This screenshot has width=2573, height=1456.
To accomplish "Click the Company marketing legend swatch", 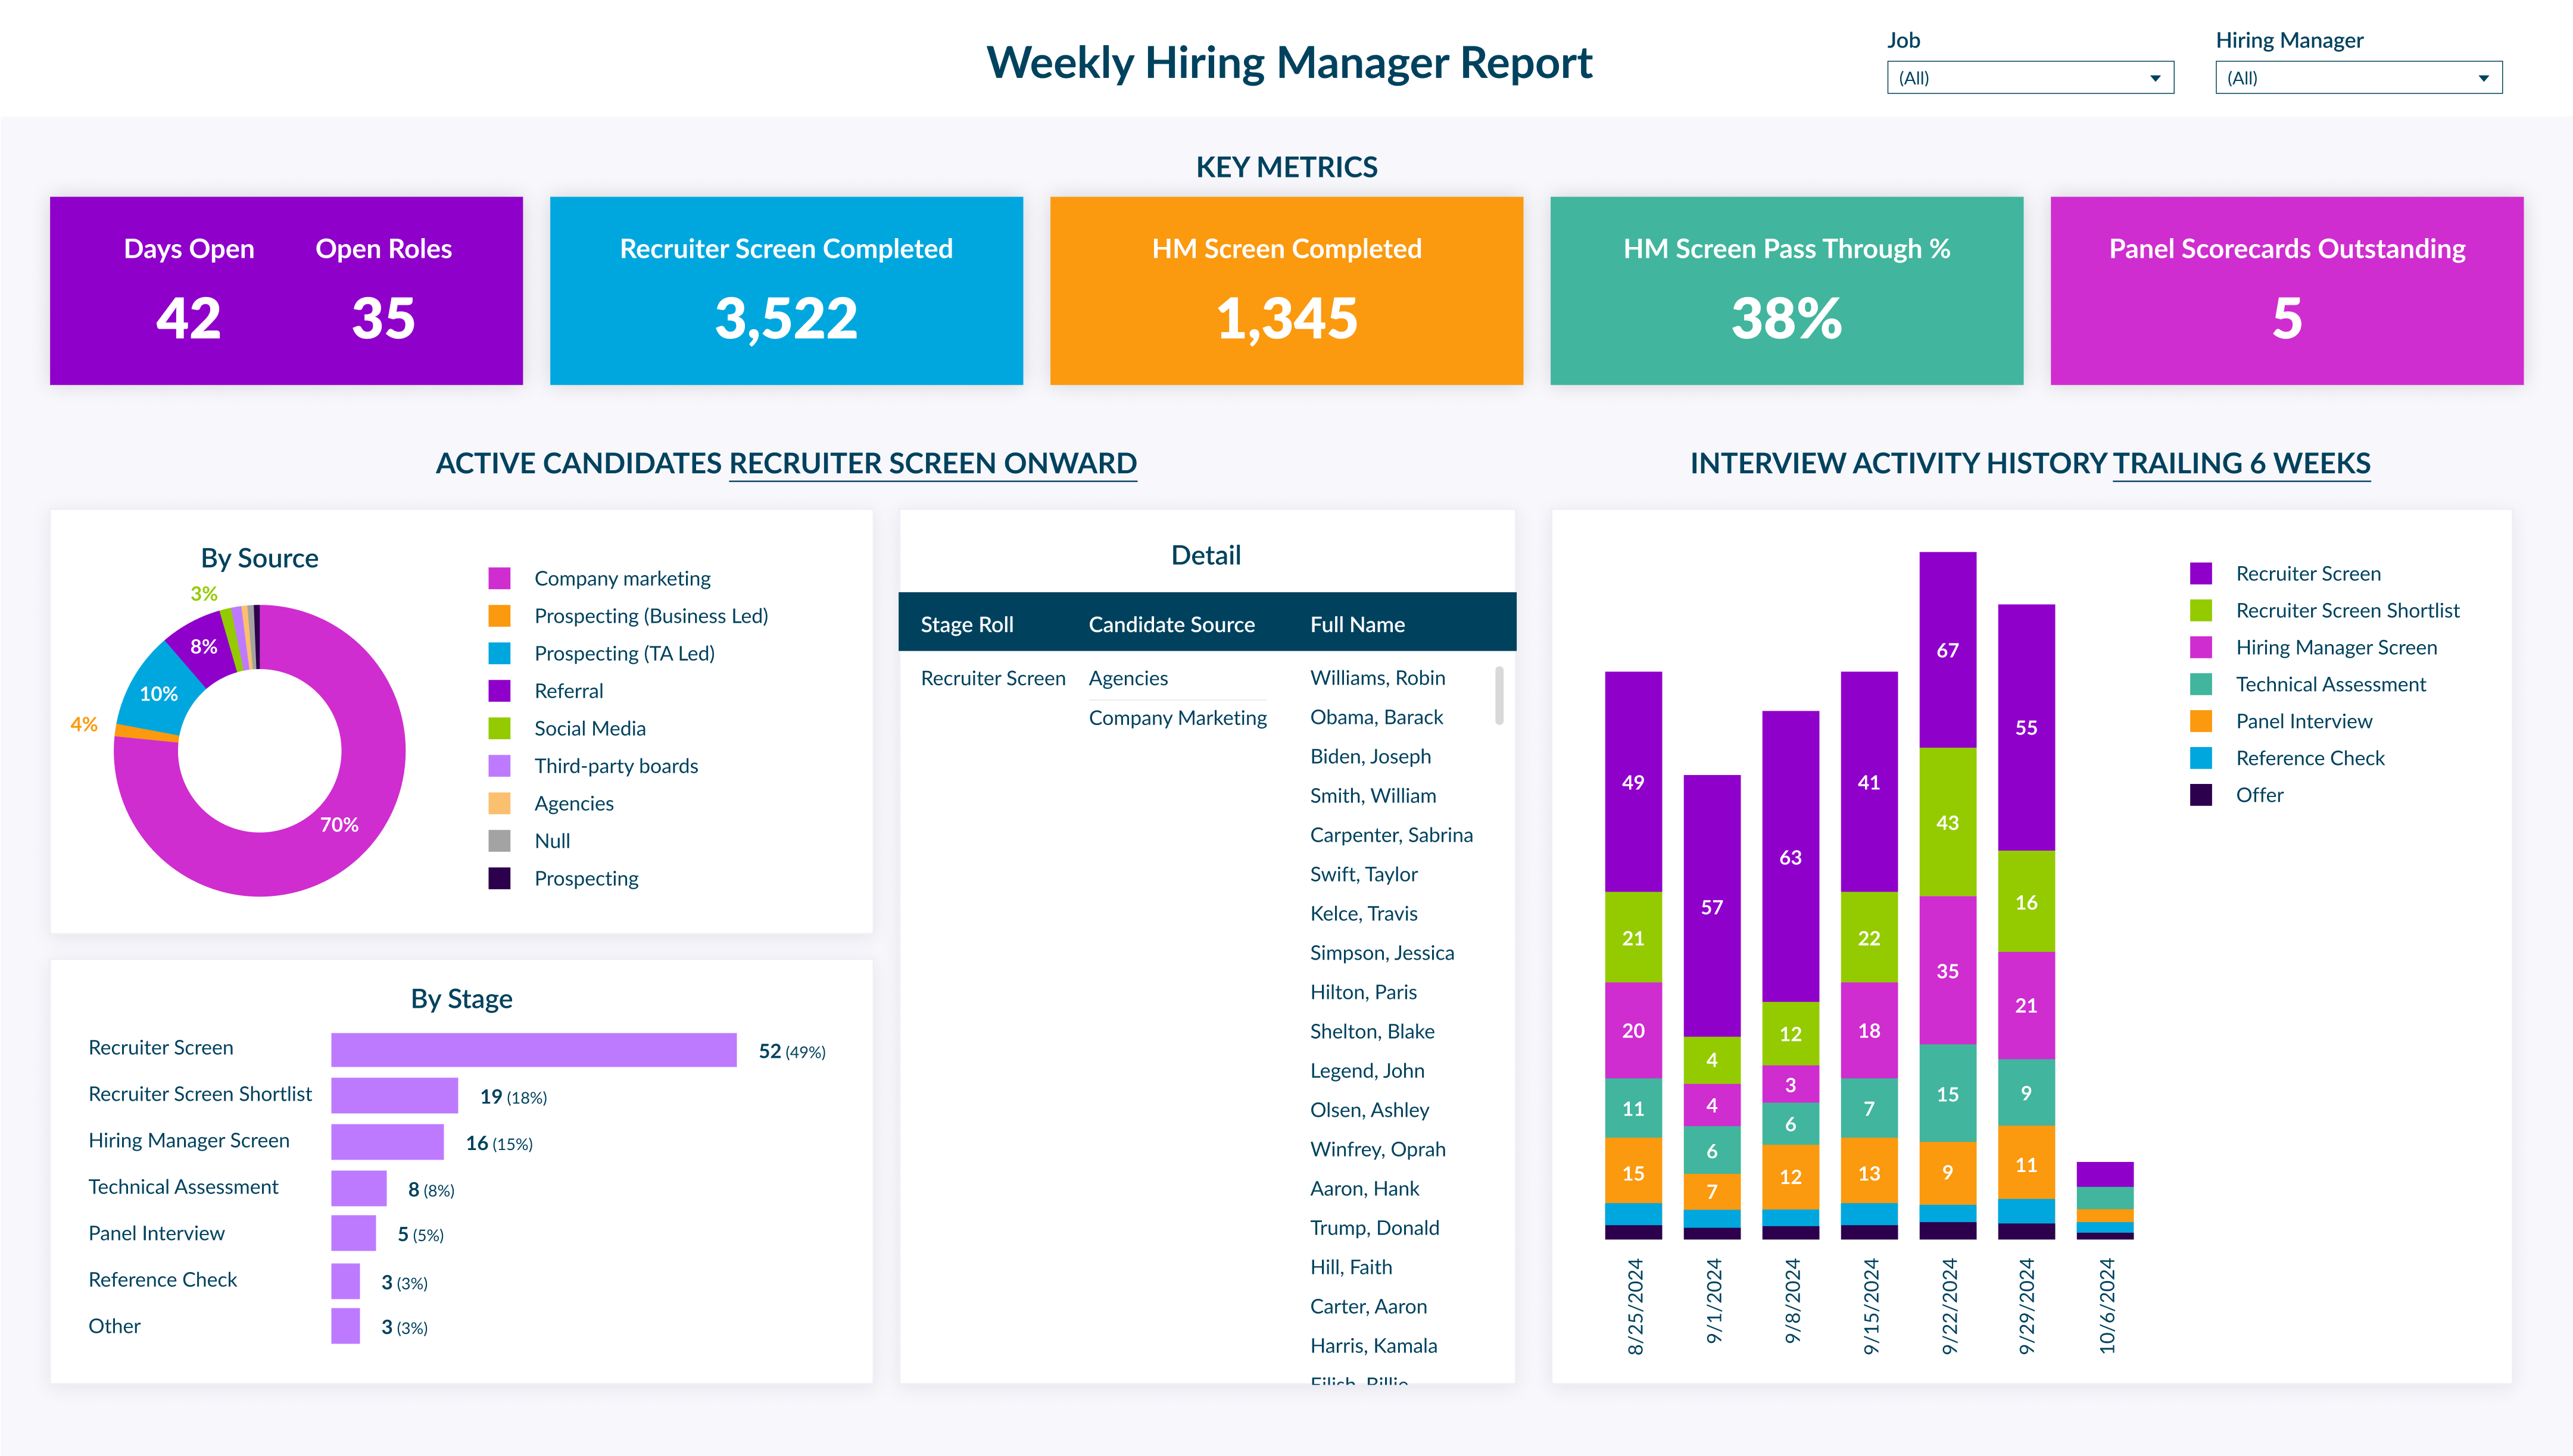I will 499,578.
